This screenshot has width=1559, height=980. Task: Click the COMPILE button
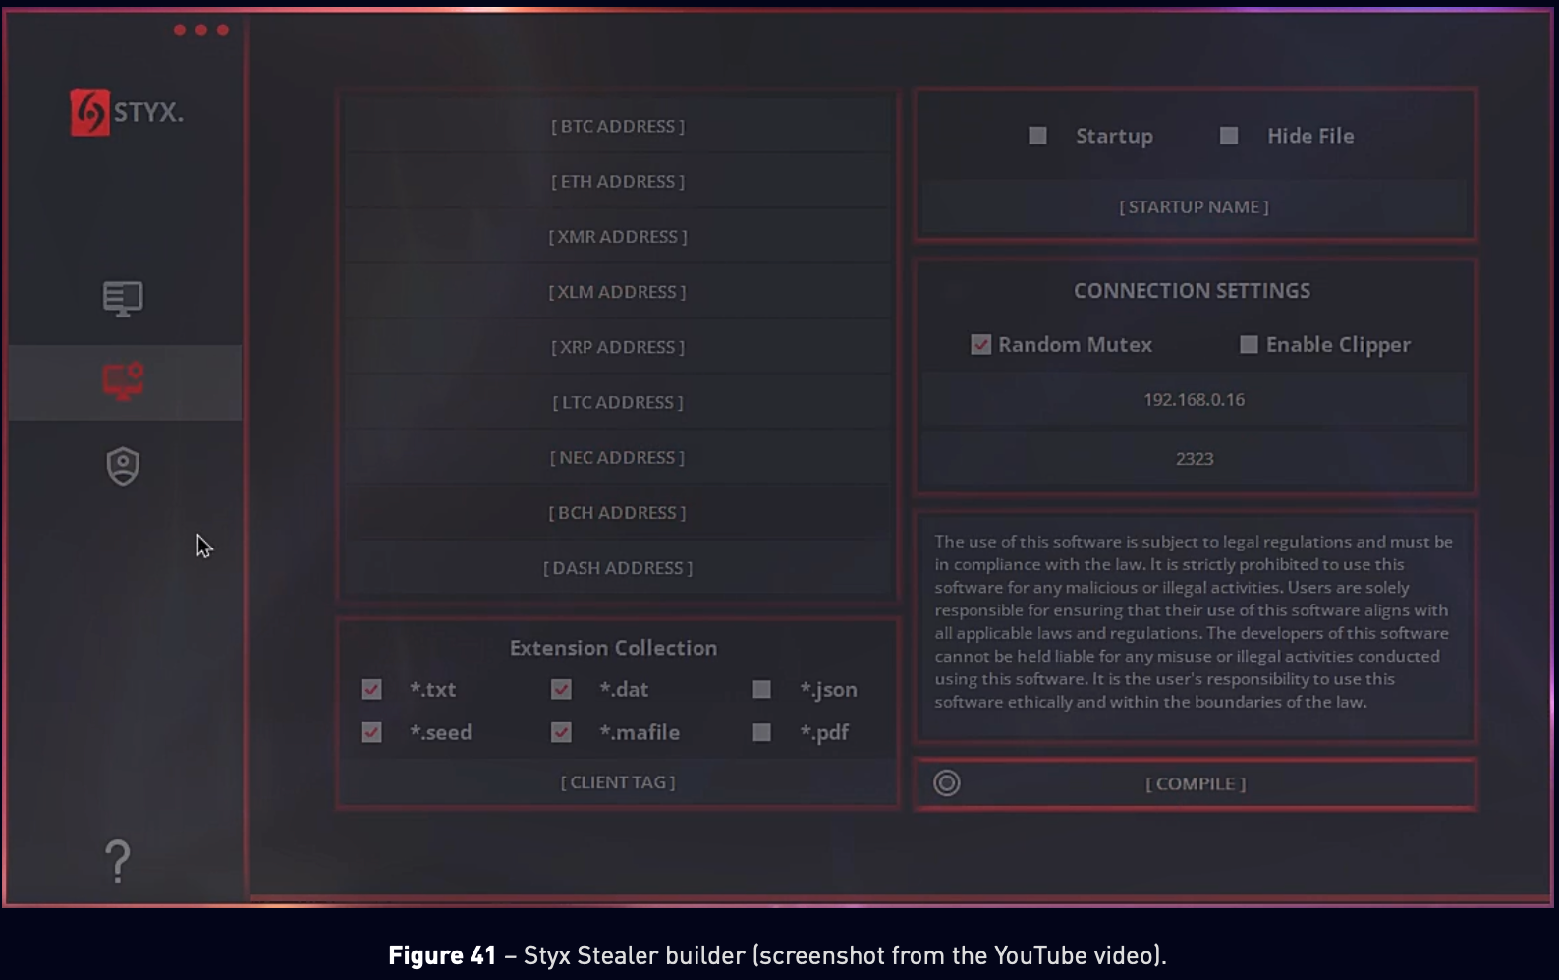point(1196,783)
